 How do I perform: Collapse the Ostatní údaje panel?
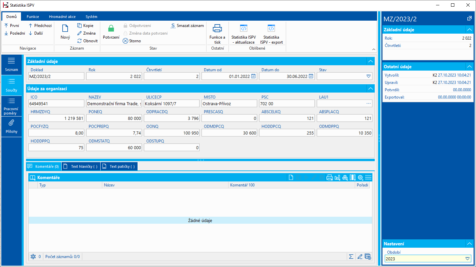[x=469, y=67]
